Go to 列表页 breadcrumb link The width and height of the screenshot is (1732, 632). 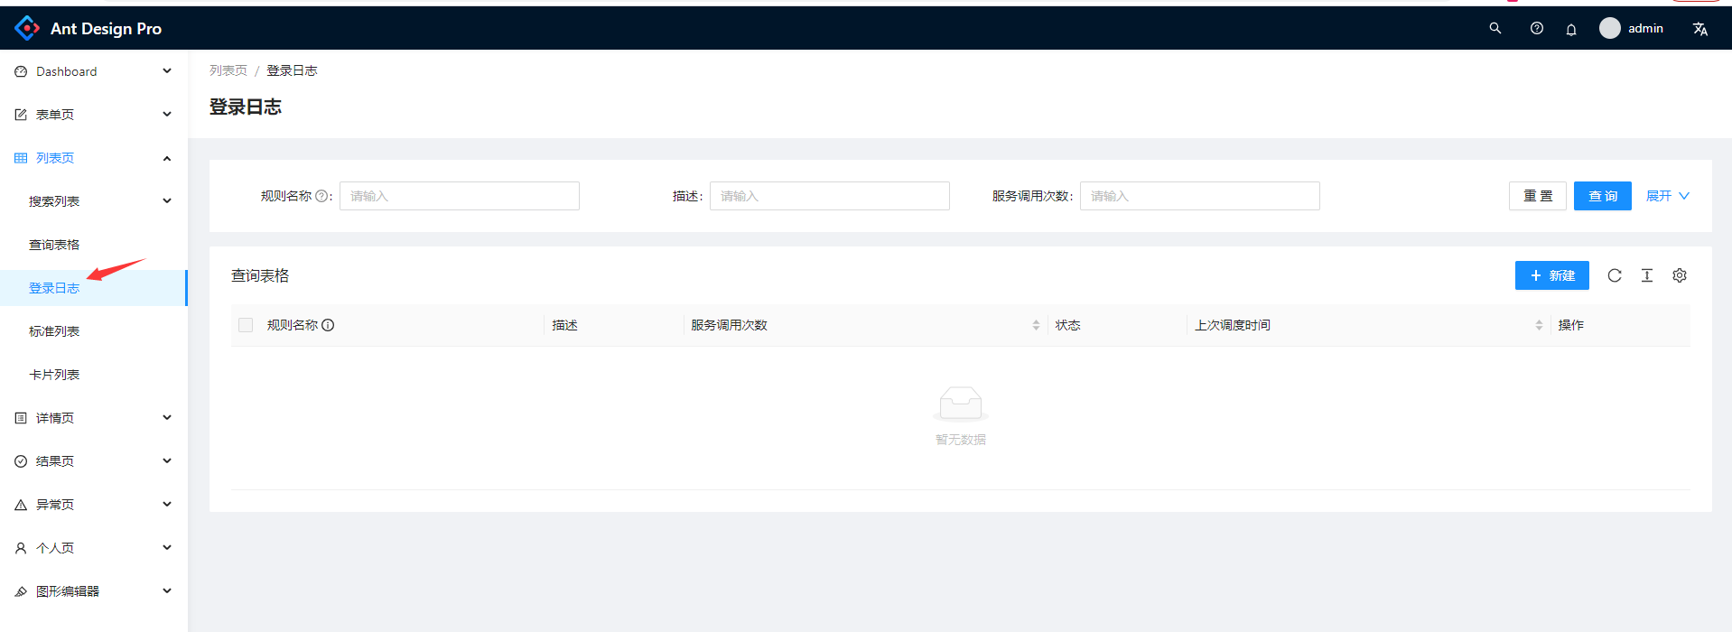(x=228, y=70)
